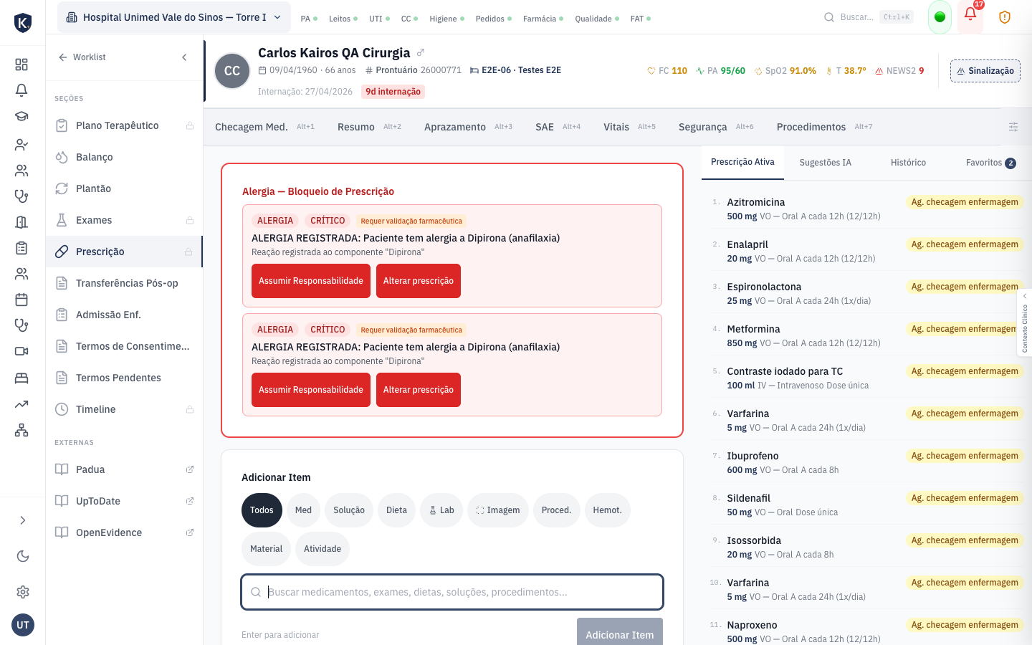Click the lock icon on Plano Terapêutico row
Viewport: 1032px width, 645px height.
pyautogui.click(x=190, y=126)
